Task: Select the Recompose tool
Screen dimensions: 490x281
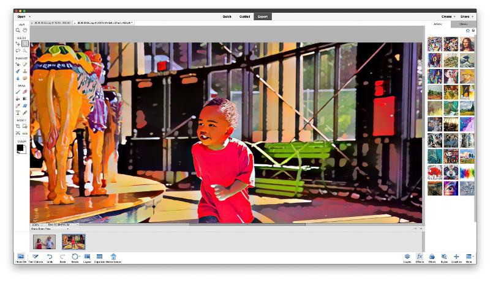Action: point(24,126)
